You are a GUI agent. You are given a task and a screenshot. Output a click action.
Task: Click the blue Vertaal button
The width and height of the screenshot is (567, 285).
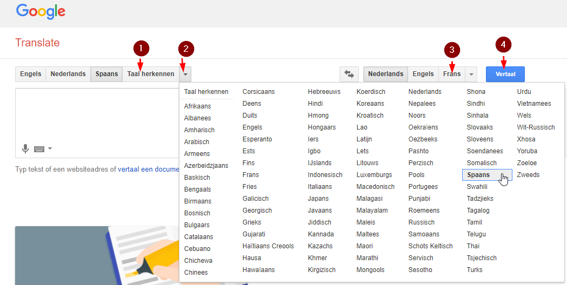(x=505, y=74)
